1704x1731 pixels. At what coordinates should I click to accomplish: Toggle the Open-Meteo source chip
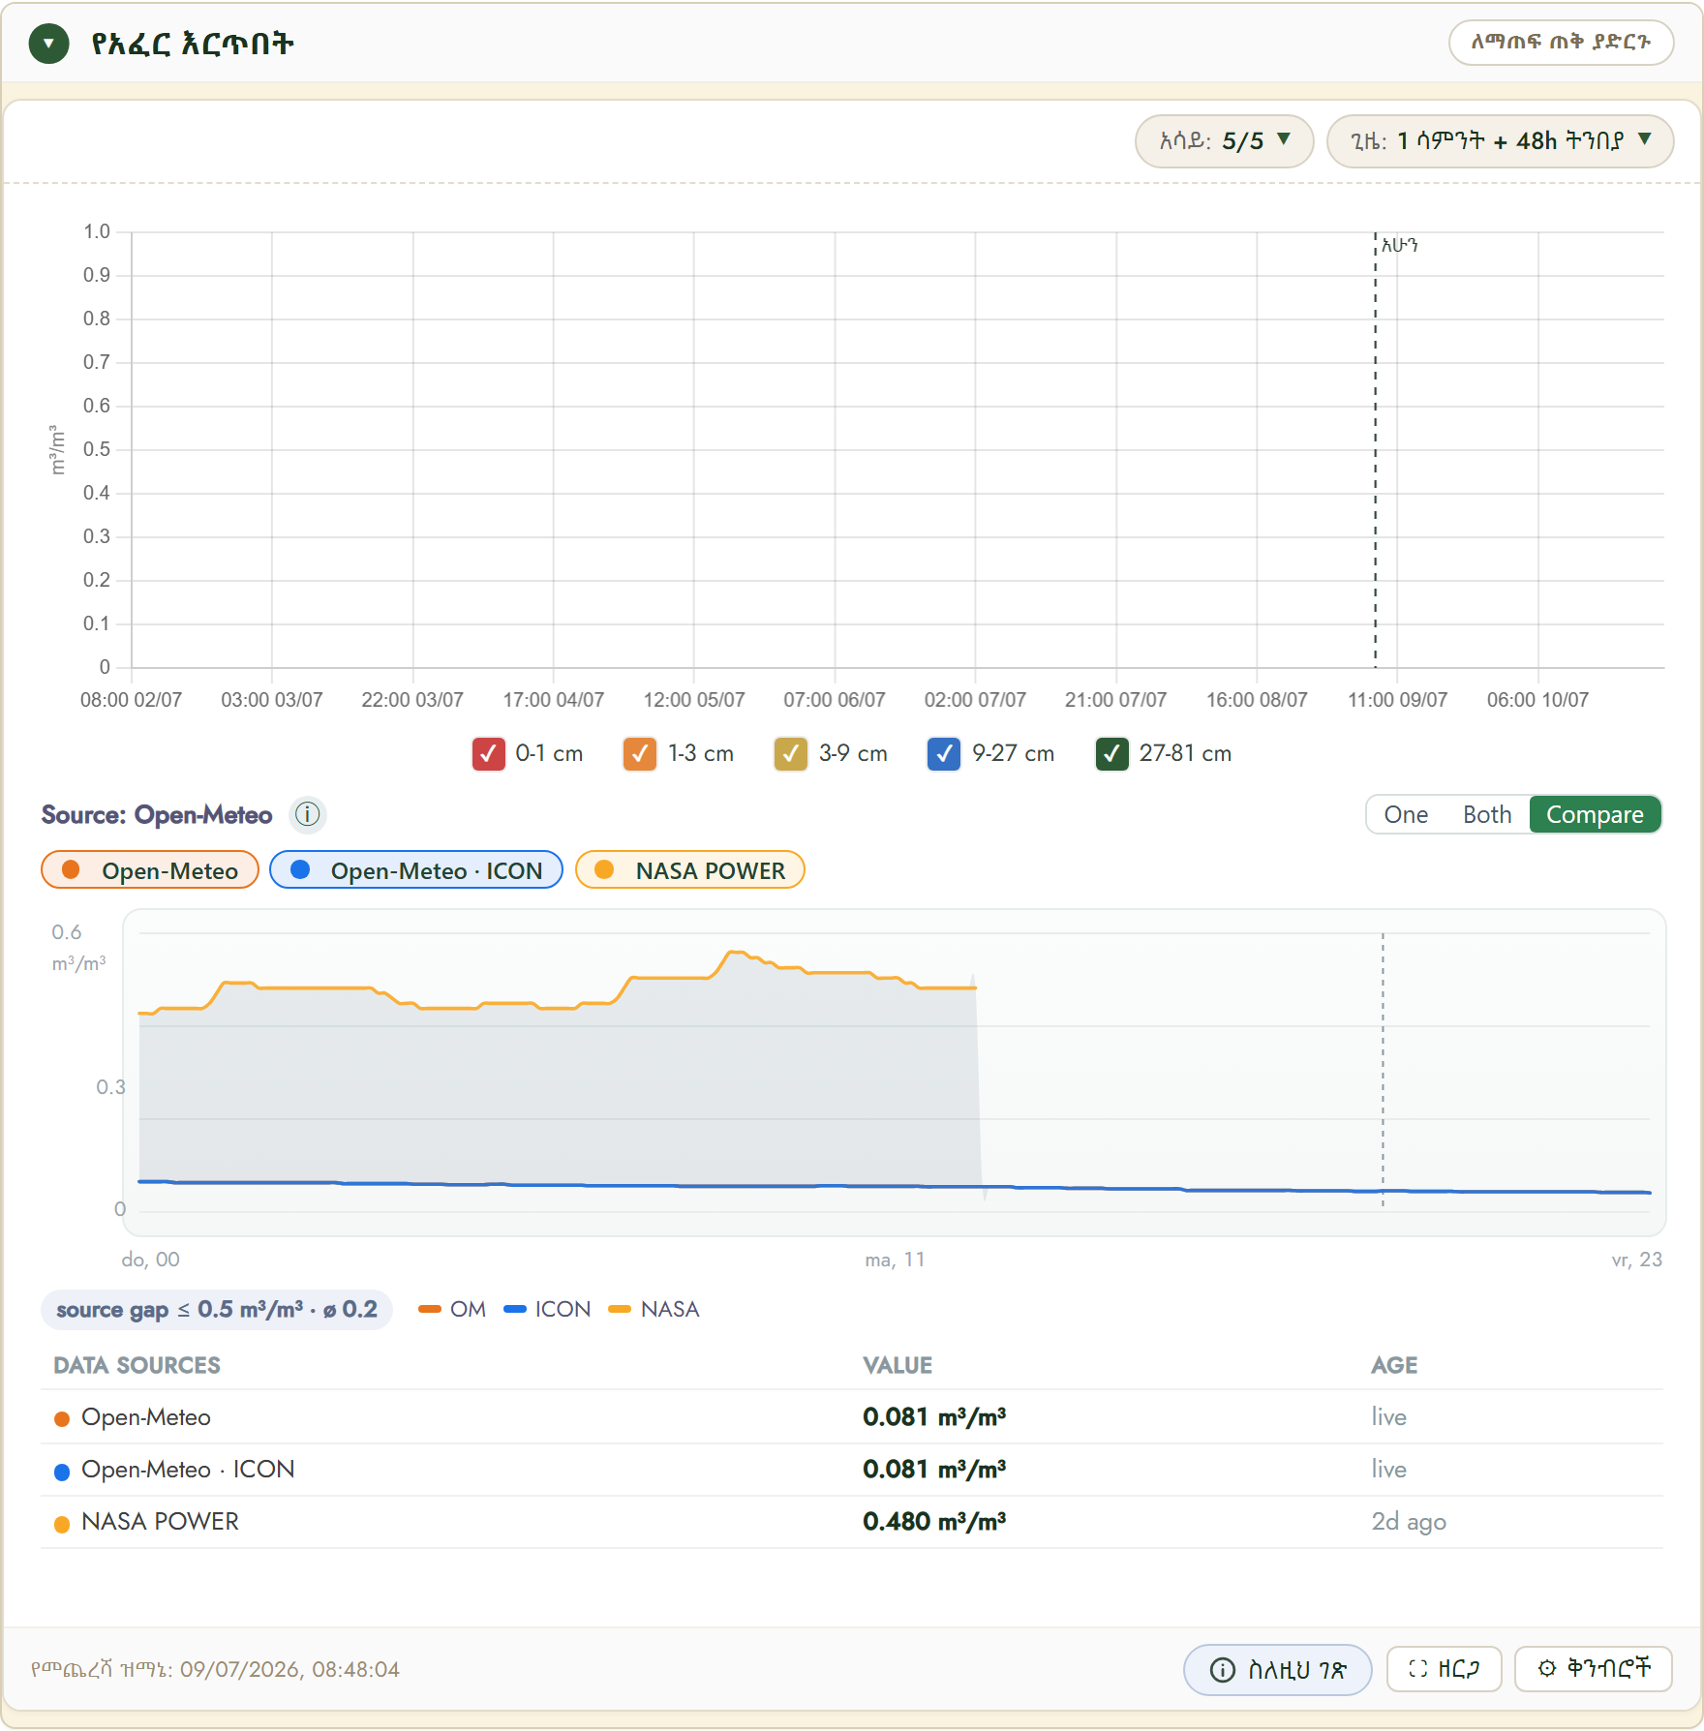pos(150,869)
